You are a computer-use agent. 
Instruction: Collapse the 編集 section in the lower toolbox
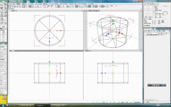click(x=1, y=60)
